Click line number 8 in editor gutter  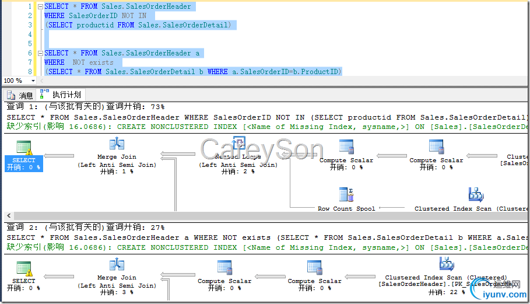pyautogui.click(x=30, y=72)
